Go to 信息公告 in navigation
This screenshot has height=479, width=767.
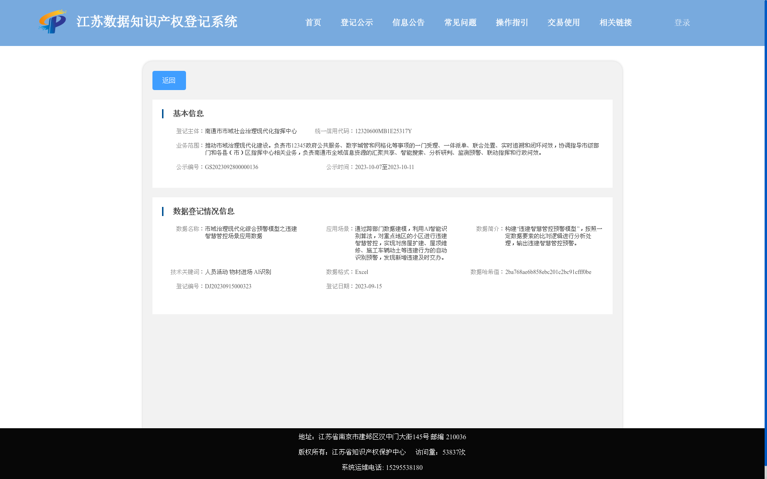click(x=408, y=23)
